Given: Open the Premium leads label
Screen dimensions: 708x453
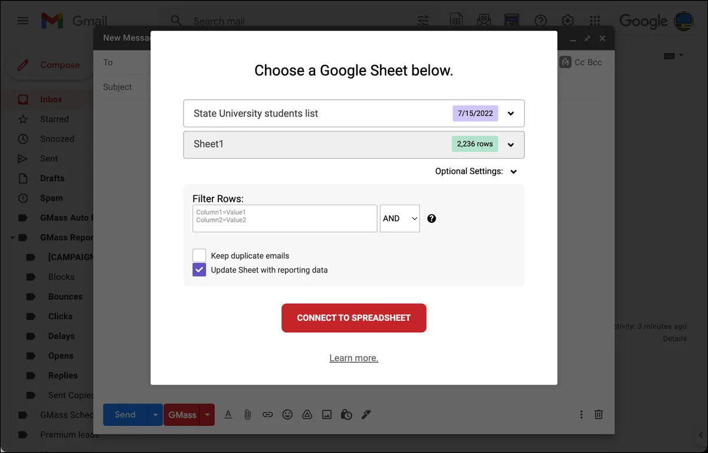Looking at the screenshot, I should 70,435.
